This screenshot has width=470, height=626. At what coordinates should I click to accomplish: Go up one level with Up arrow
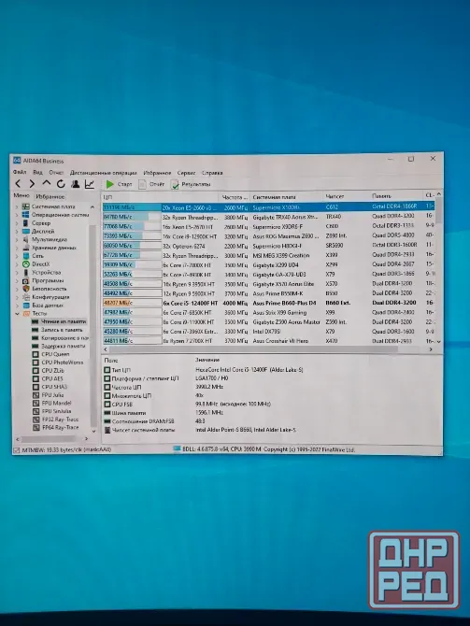pyautogui.click(x=47, y=183)
